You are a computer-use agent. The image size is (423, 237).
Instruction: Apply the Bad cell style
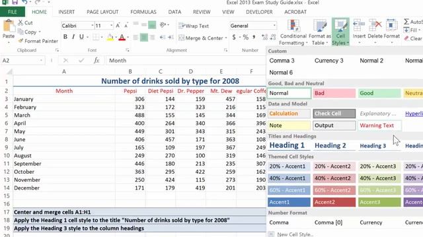tap(334, 93)
